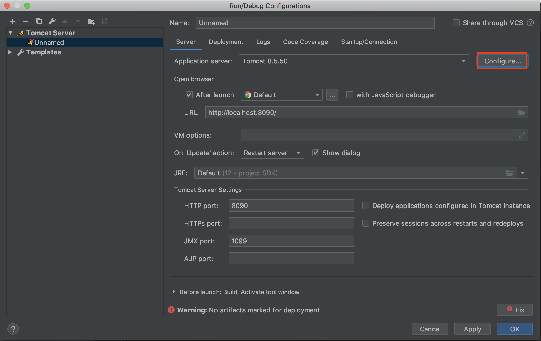Click the HTTP port input field
Image resolution: width=541 pixels, height=341 pixels.
coord(291,205)
